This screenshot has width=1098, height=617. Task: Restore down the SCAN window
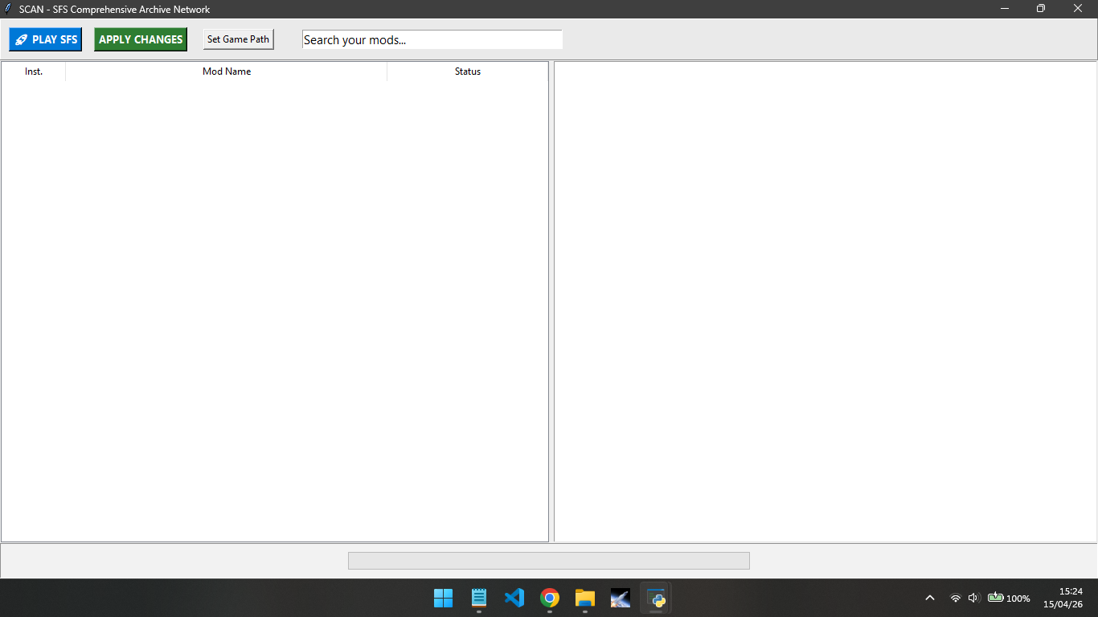click(1041, 9)
